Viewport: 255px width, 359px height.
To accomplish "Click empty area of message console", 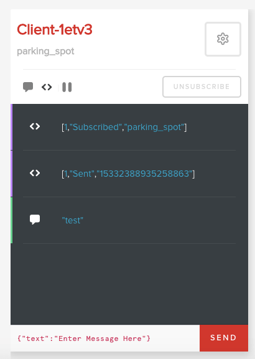I will (x=129, y=284).
